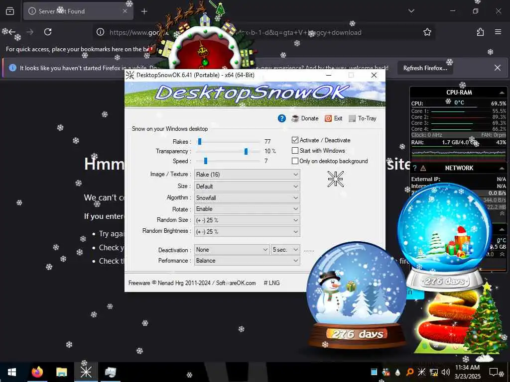Screen dimensions: 510x382
Task: Open the Image / Texture Flake (16) dropdown
Action: (247, 175)
